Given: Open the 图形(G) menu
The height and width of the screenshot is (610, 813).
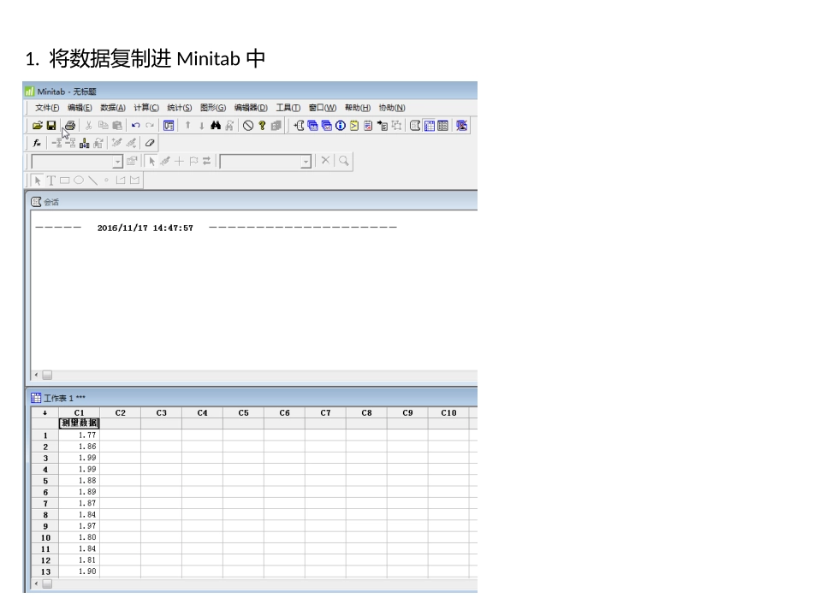Looking at the screenshot, I should click(213, 108).
